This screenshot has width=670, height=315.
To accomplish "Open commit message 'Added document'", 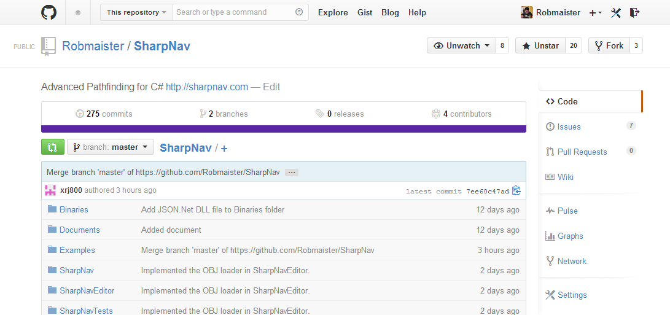I will 171,230.
